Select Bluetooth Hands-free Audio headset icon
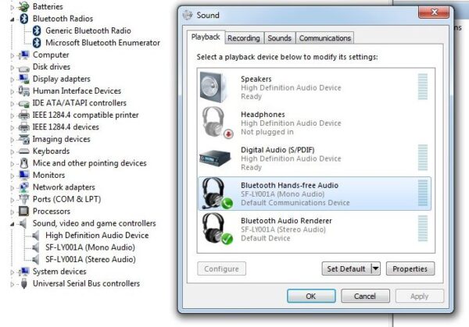Viewport: 469px width, 327px height. [x=214, y=194]
